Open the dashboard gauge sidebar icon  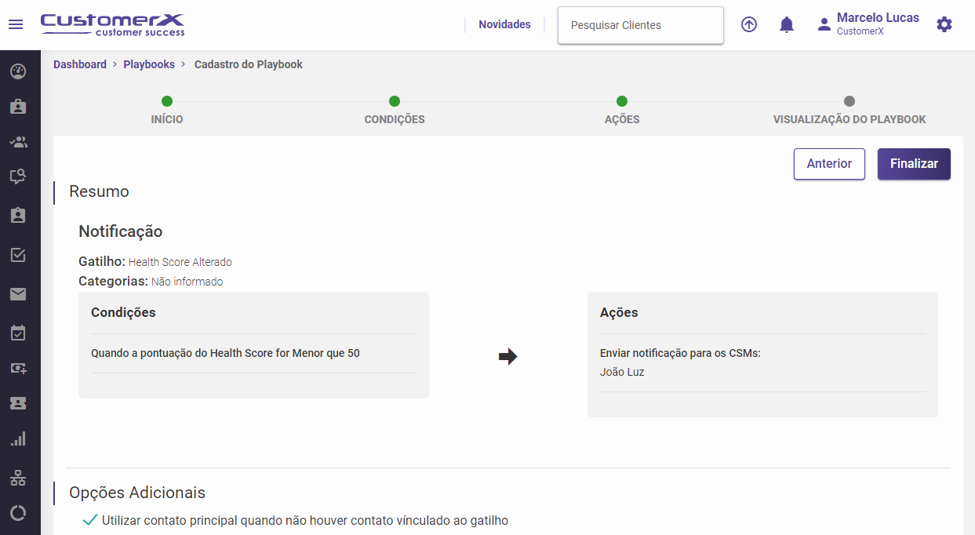pyautogui.click(x=18, y=71)
